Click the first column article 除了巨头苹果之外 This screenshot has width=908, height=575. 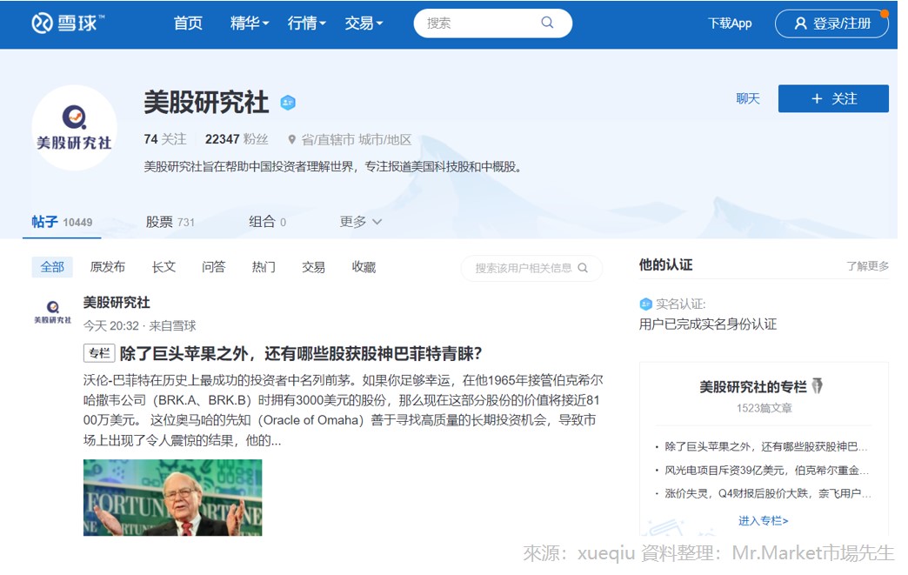(x=765, y=446)
